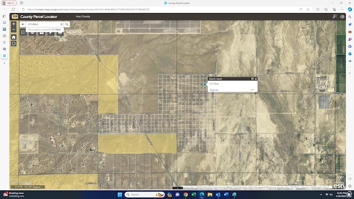Click the Iron County subtitle link
The image size is (354, 199).
pyautogui.click(x=83, y=17)
